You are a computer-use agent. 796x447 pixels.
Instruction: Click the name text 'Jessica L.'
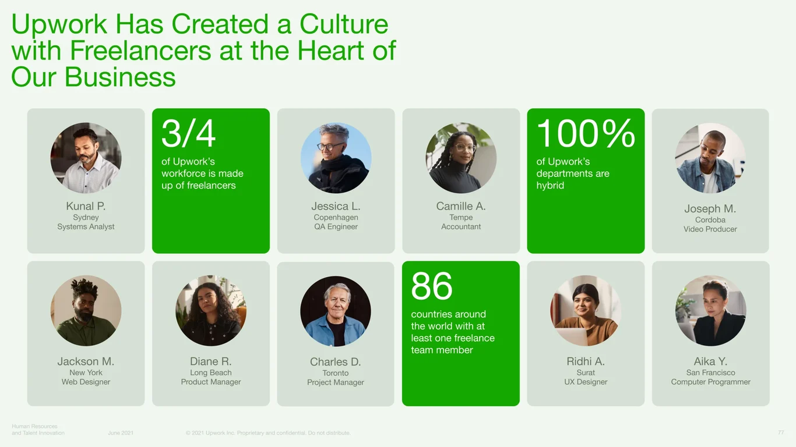pyautogui.click(x=336, y=206)
